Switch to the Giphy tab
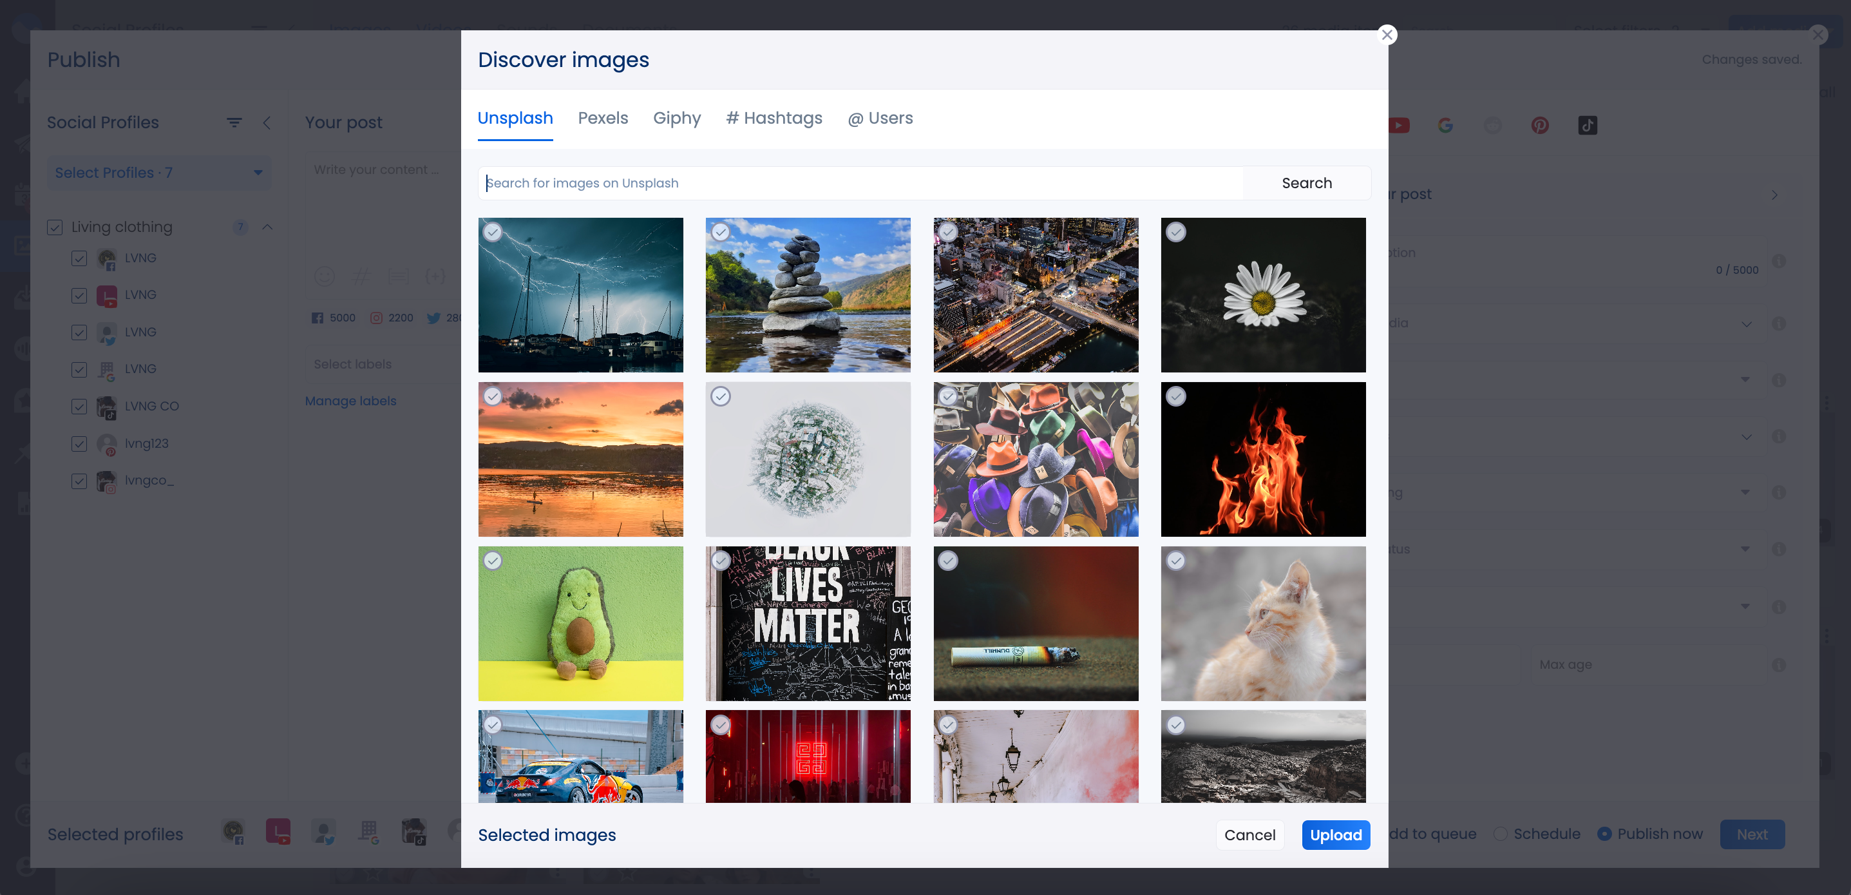The height and width of the screenshot is (895, 1851). point(676,118)
